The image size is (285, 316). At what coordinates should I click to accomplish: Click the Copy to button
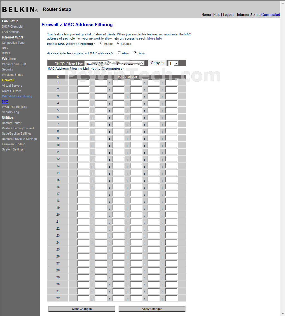(157, 63)
